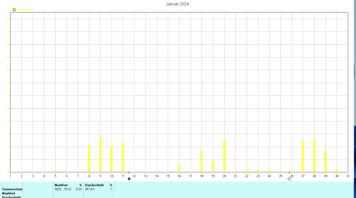The image size is (356, 198).
Task: Click the sunshine bar for day 10
Action: point(112,159)
